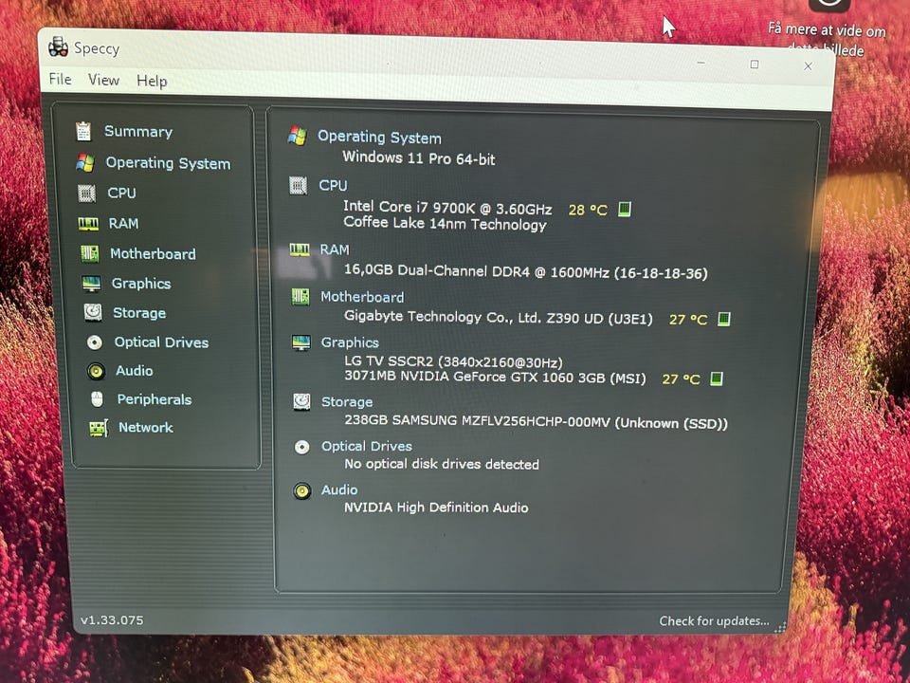Select Motherboard in the sidebar

(x=153, y=254)
